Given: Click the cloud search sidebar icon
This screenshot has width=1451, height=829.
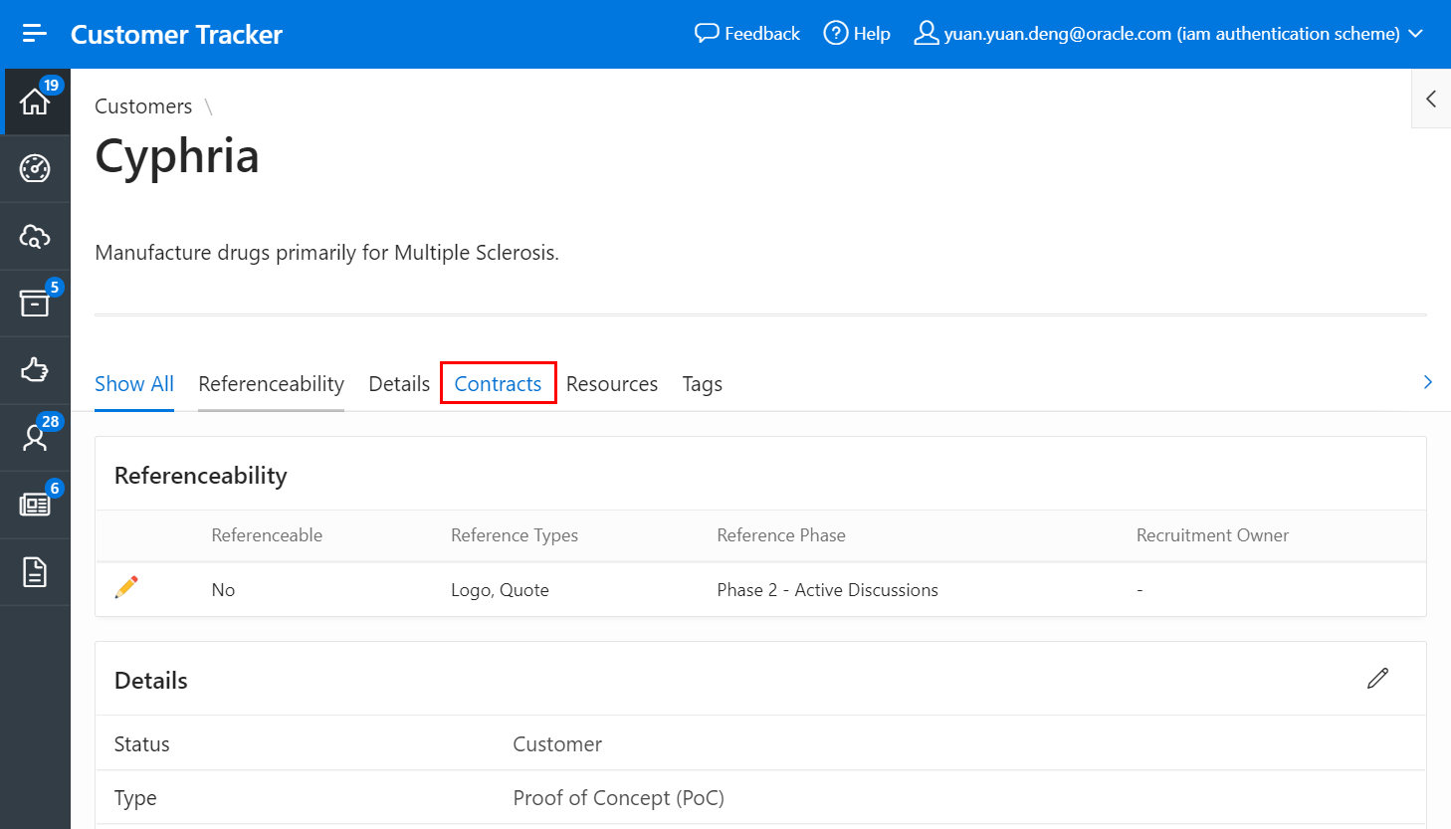Looking at the screenshot, I should [x=35, y=236].
